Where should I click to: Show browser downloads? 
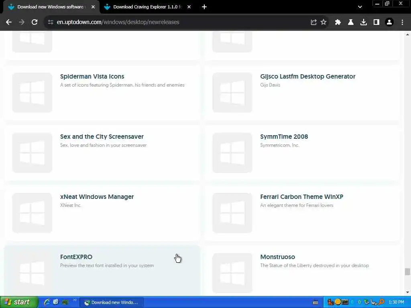click(x=364, y=22)
